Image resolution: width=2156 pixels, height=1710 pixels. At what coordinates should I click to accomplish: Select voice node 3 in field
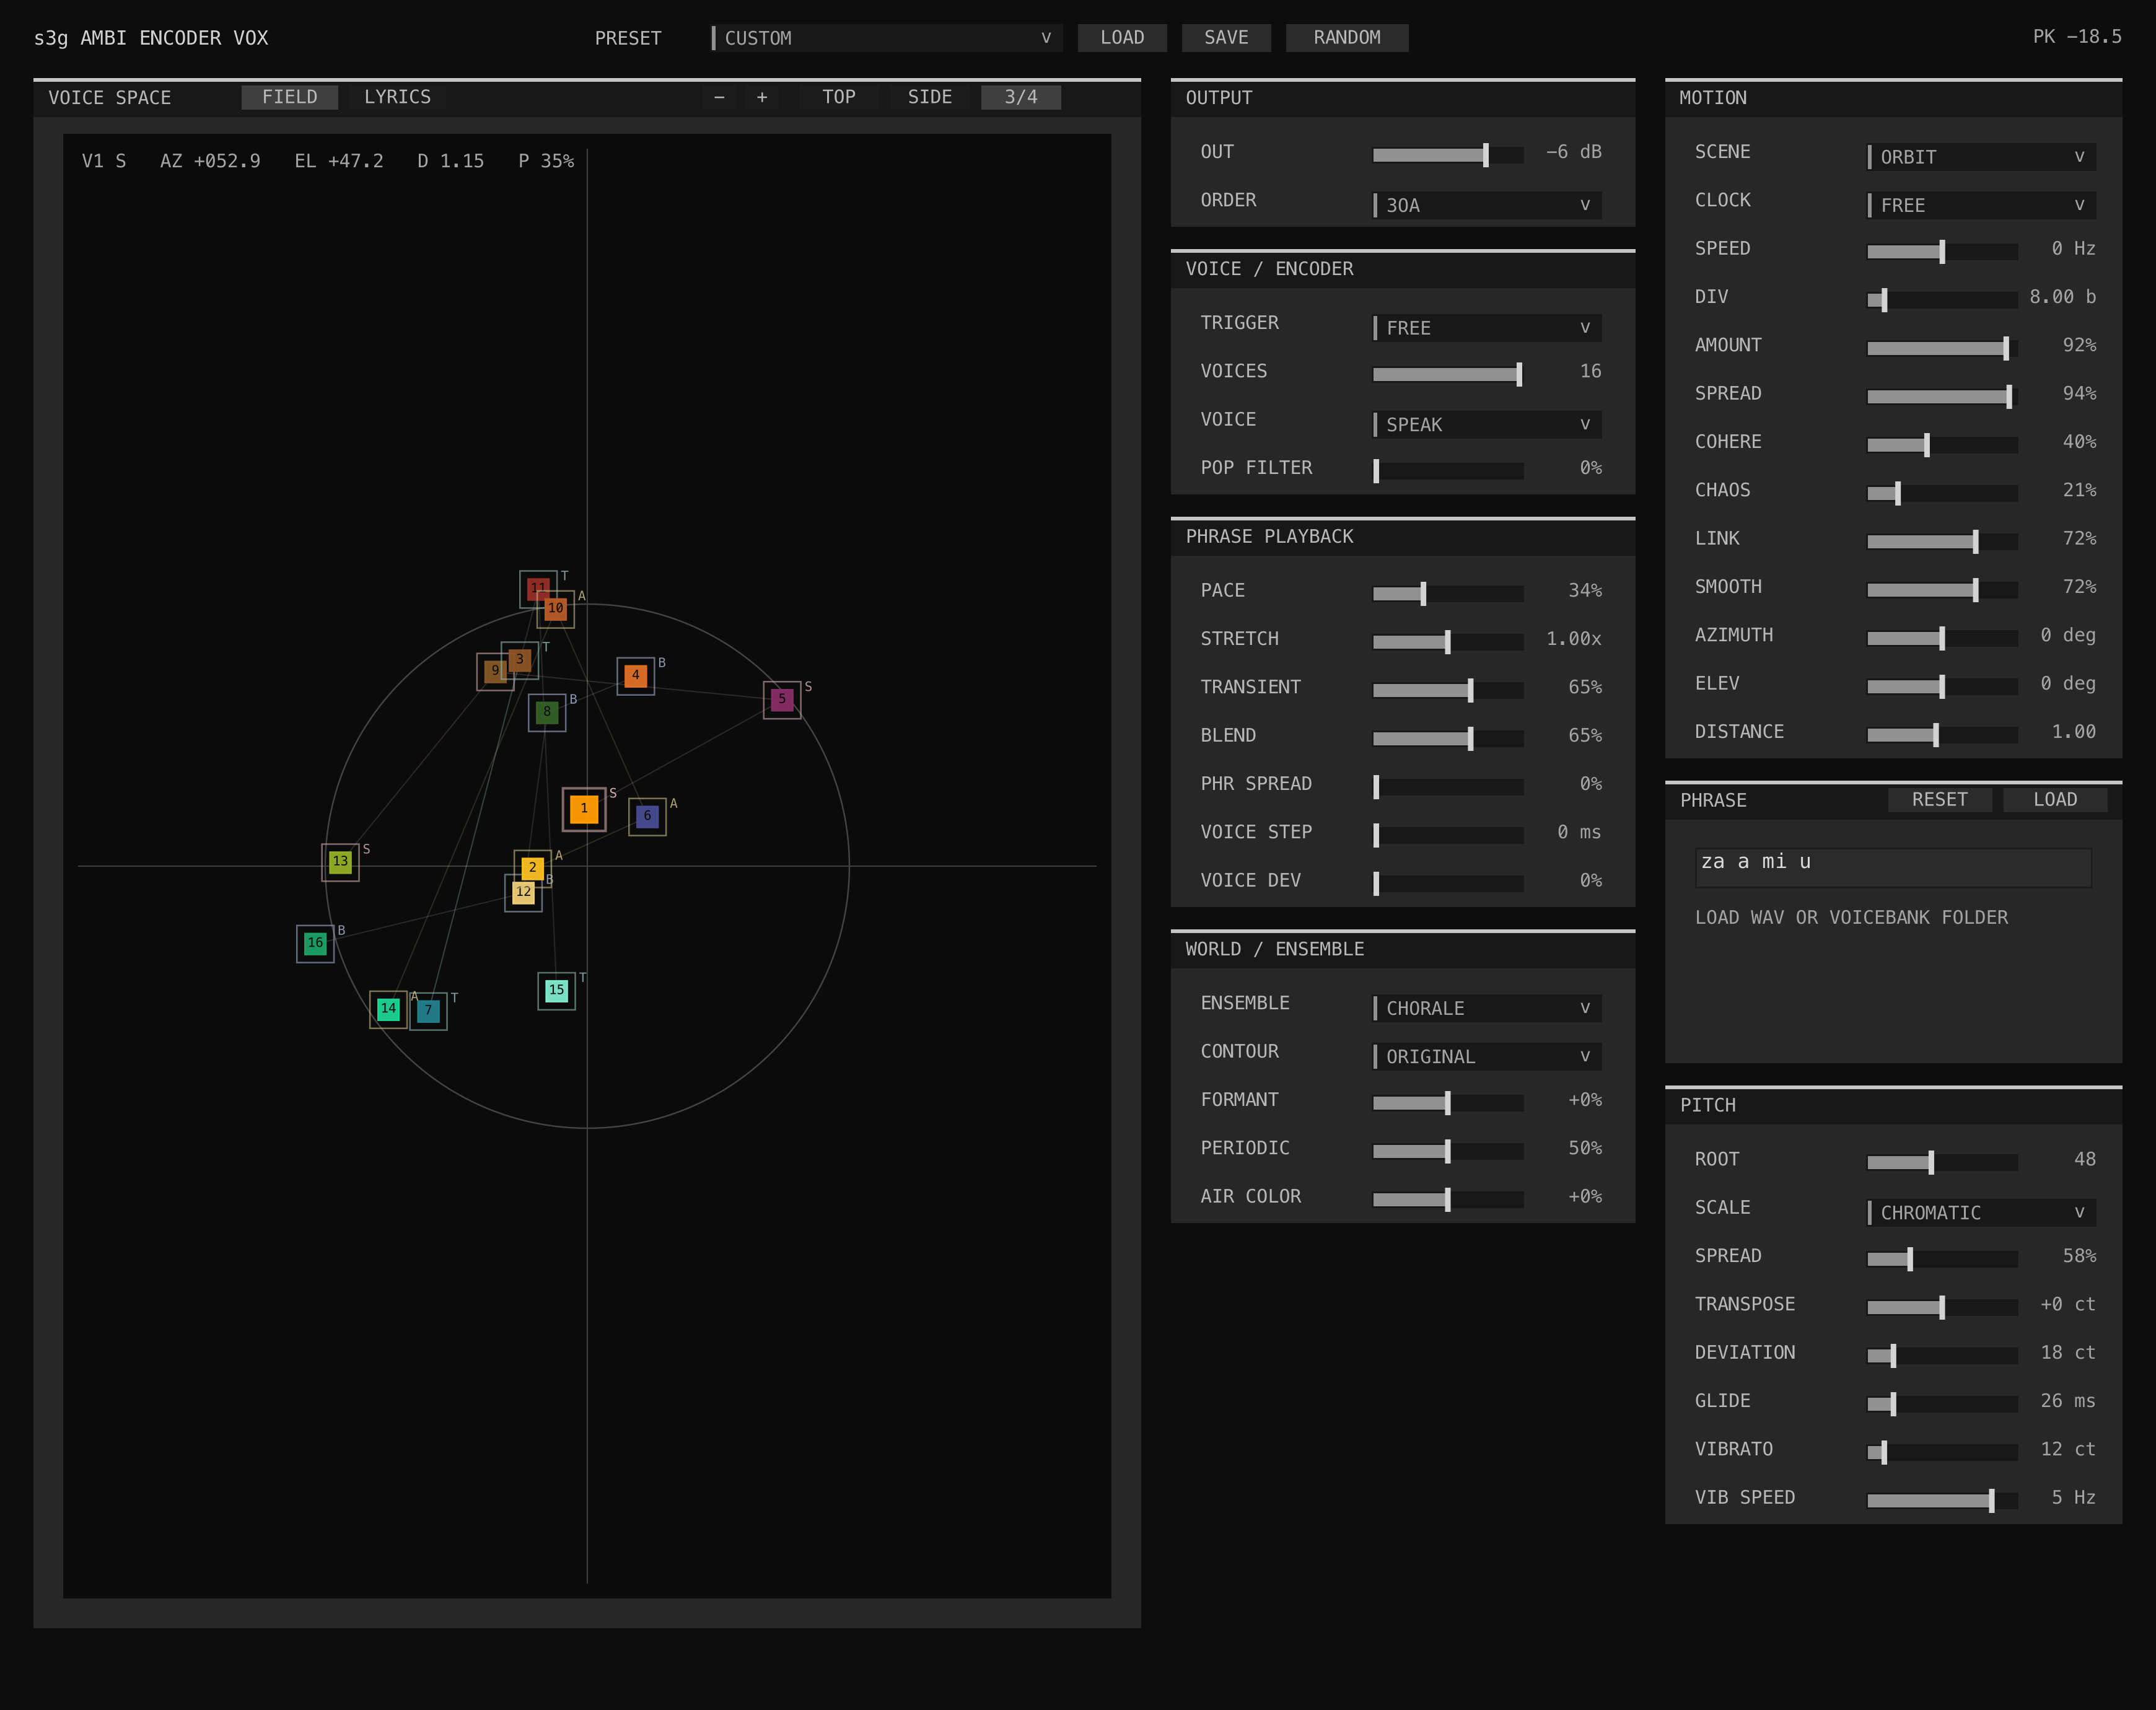pos(519,660)
